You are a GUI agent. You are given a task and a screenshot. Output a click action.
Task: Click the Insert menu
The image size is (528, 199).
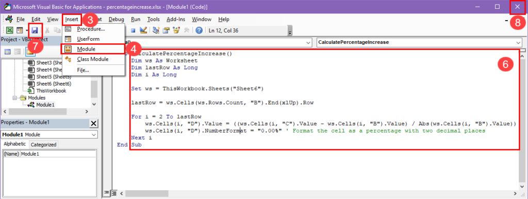(71, 19)
